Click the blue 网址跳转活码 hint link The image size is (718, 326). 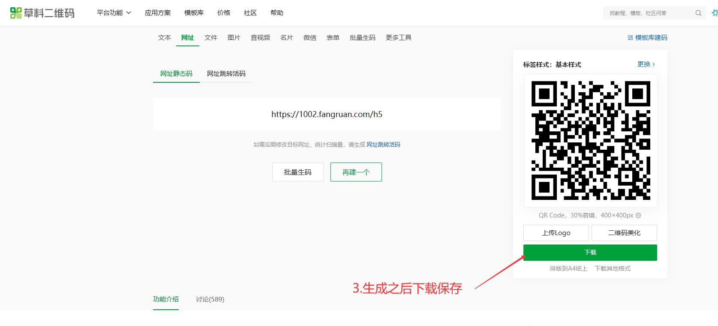tap(383, 145)
